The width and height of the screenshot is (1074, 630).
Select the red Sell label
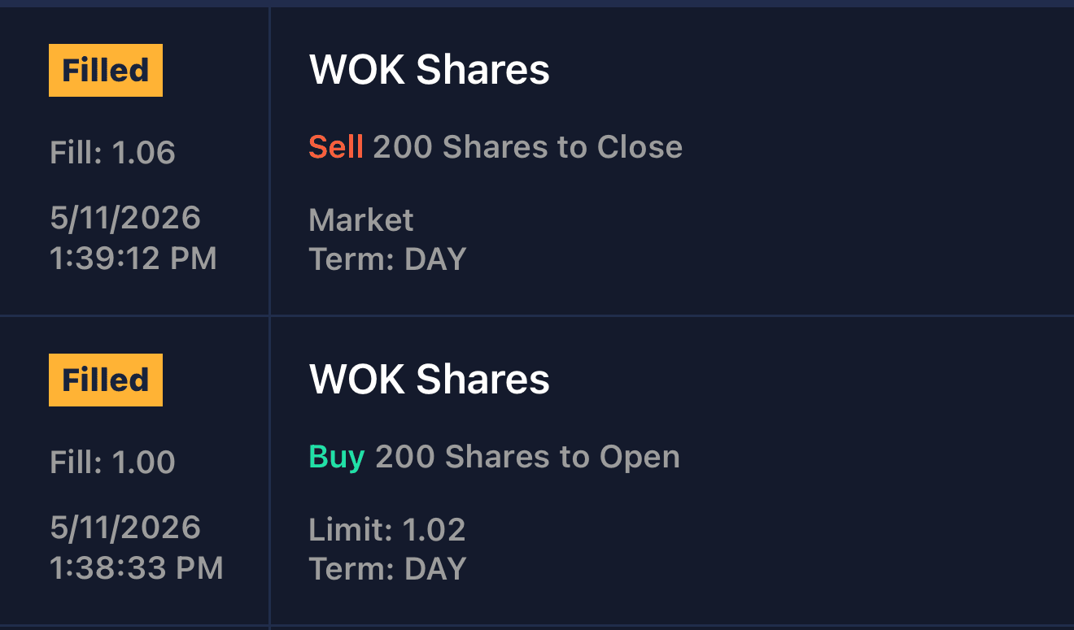pyautogui.click(x=335, y=147)
